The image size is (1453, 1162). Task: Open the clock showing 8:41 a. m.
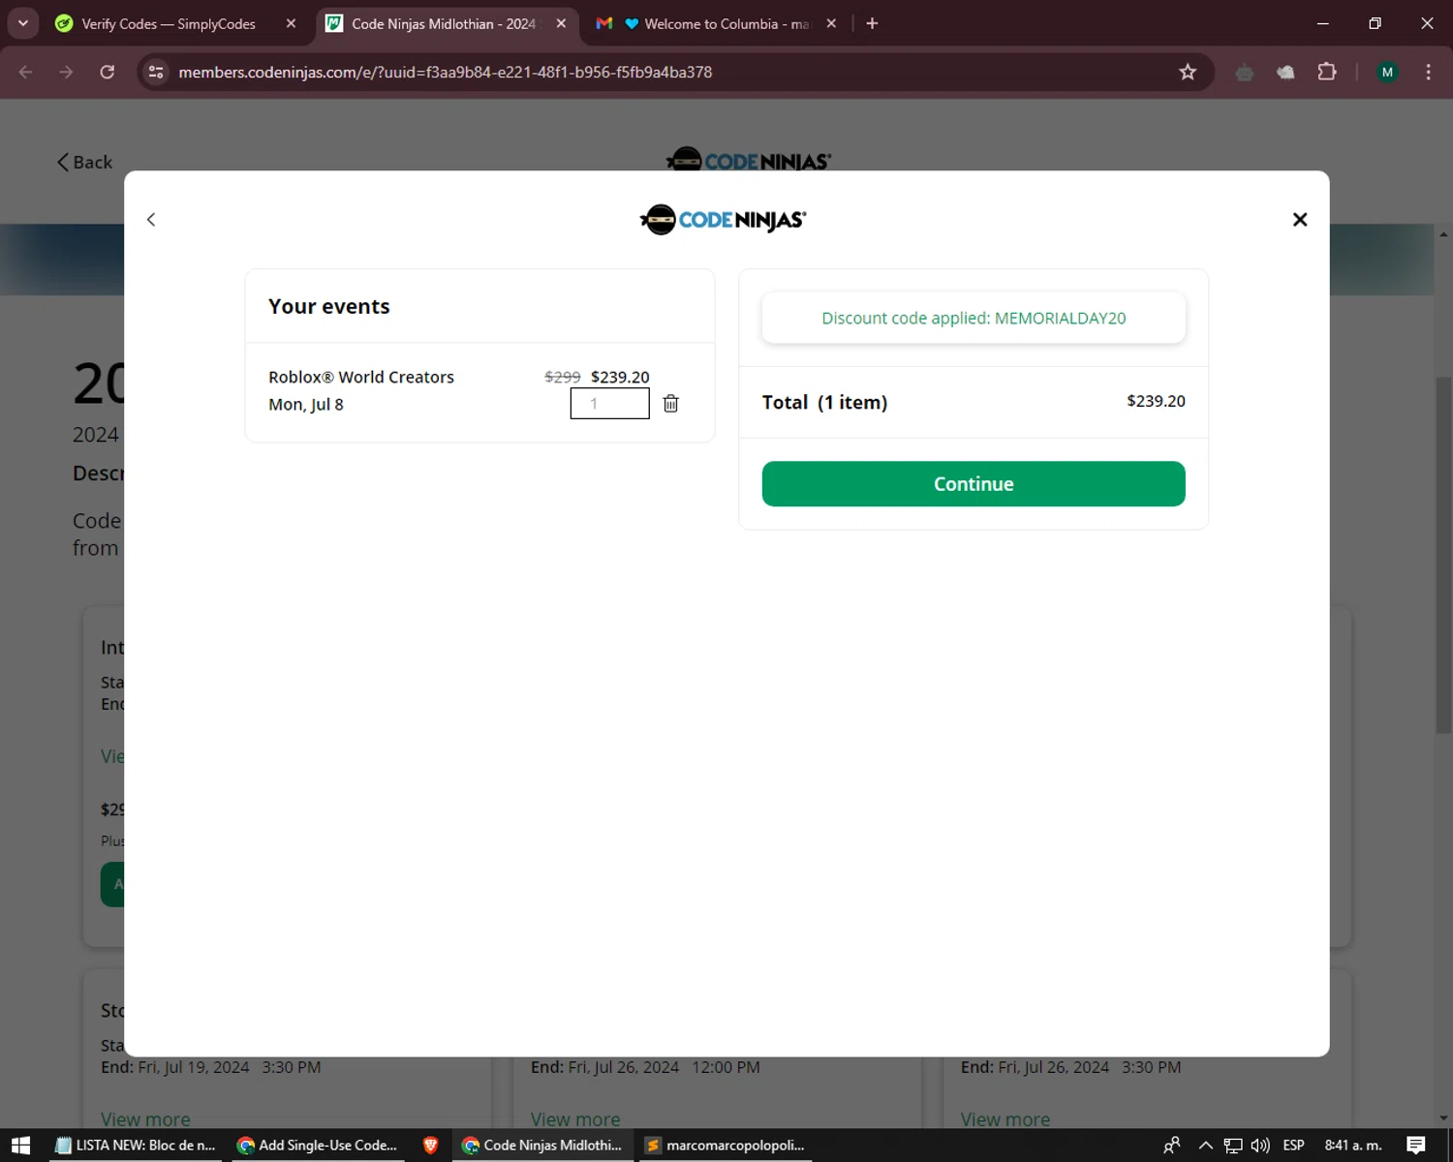[x=1353, y=1146]
